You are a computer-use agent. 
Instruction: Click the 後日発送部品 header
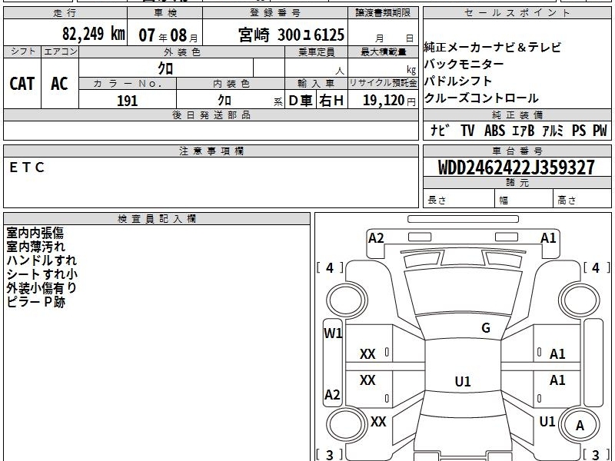tap(211, 114)
